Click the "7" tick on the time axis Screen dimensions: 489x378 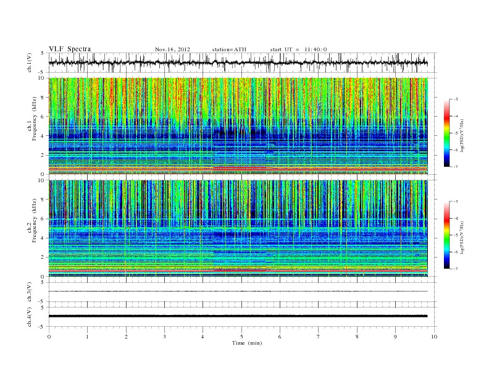coord(319,337)
